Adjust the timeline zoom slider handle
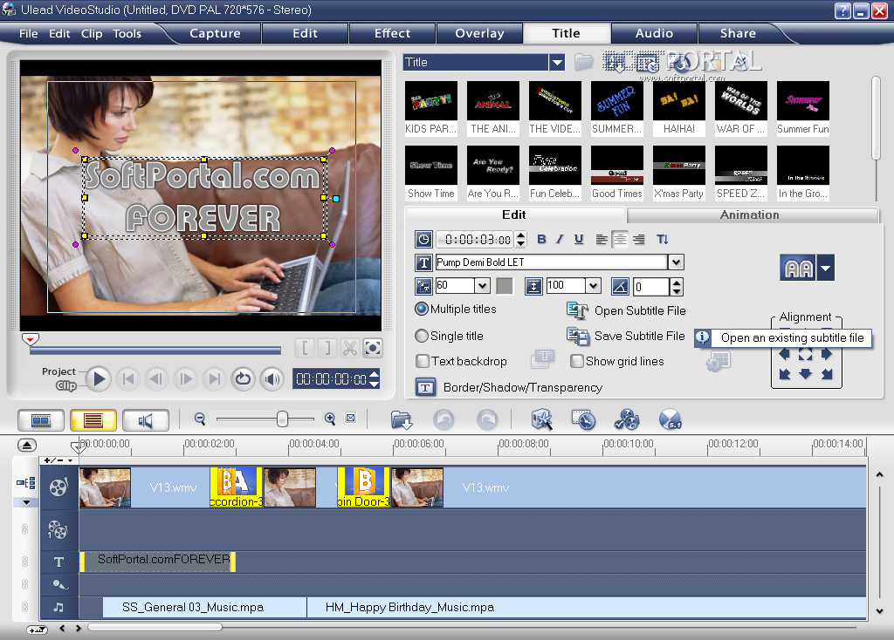Screen dimensions: 894x640 click(x=282, y=419)
